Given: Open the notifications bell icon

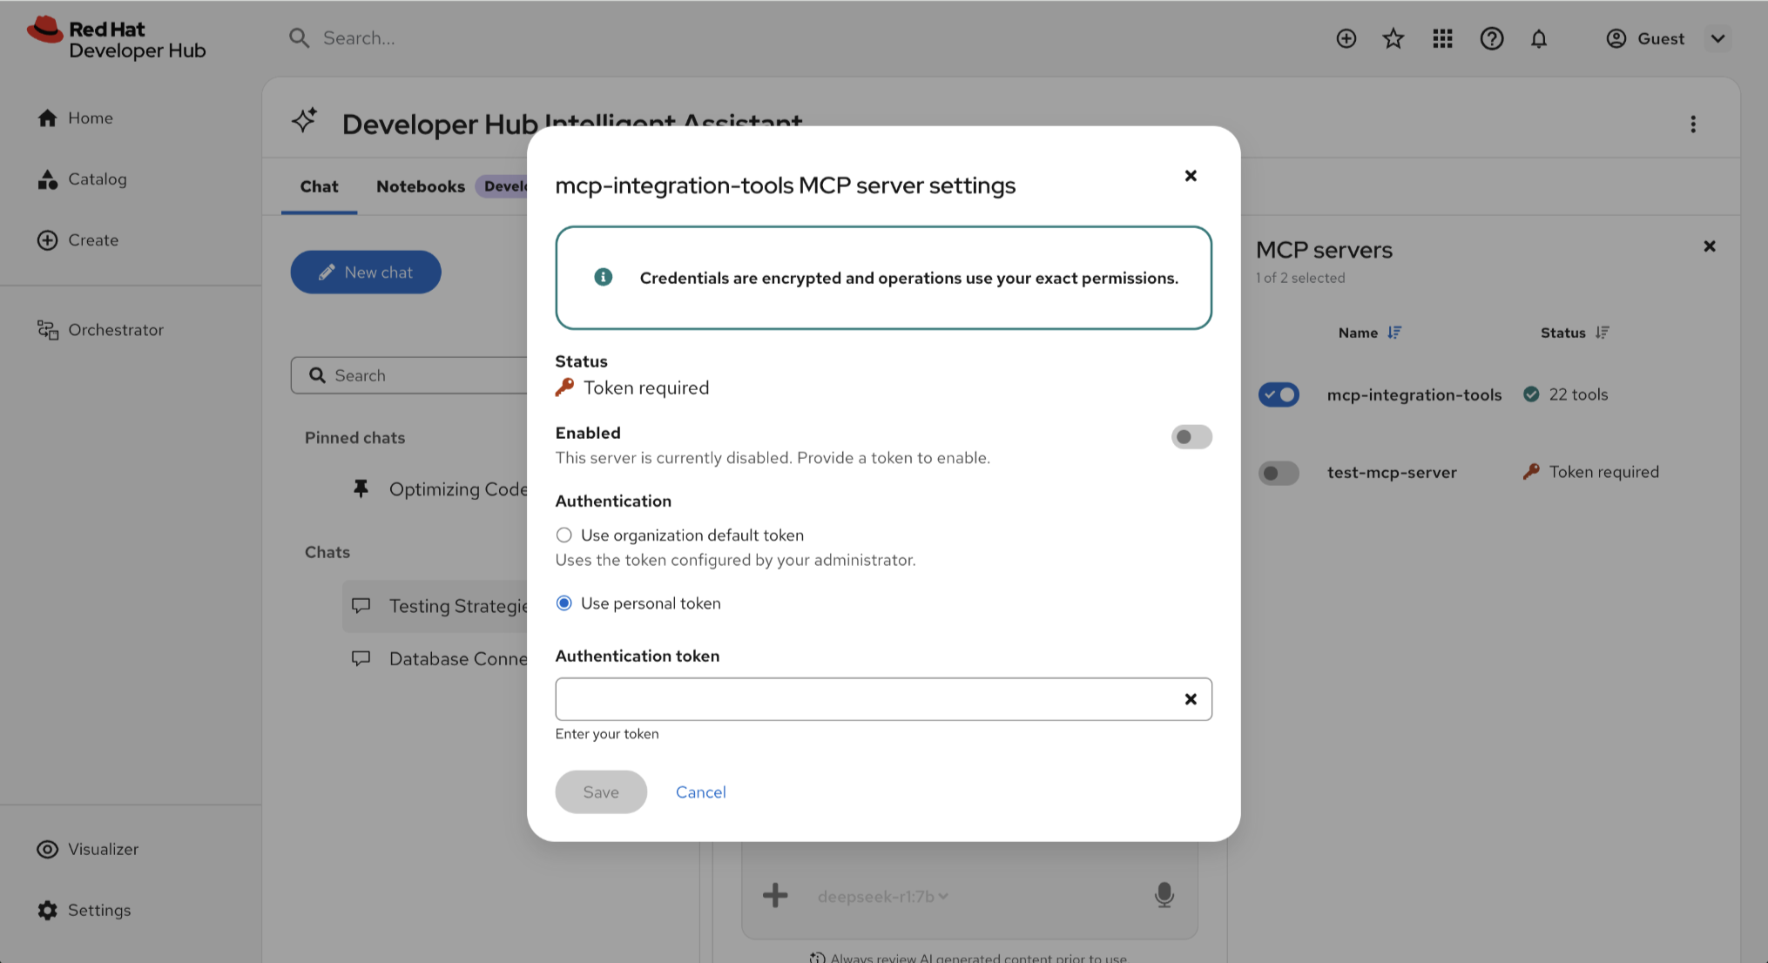Looking at the screenshot, I should (x=1539, y=38).
